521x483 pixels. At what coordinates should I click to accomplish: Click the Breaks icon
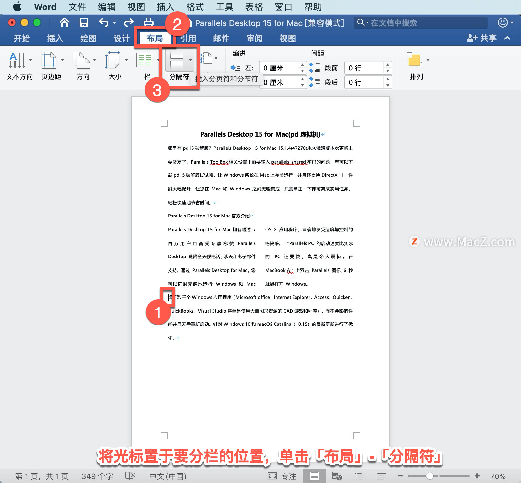point(176,60)
